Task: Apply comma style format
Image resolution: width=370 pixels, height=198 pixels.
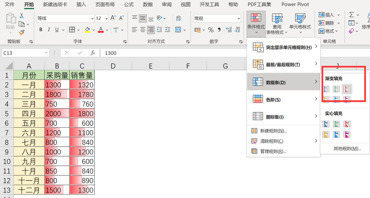Action: click(x=220, y=30)
